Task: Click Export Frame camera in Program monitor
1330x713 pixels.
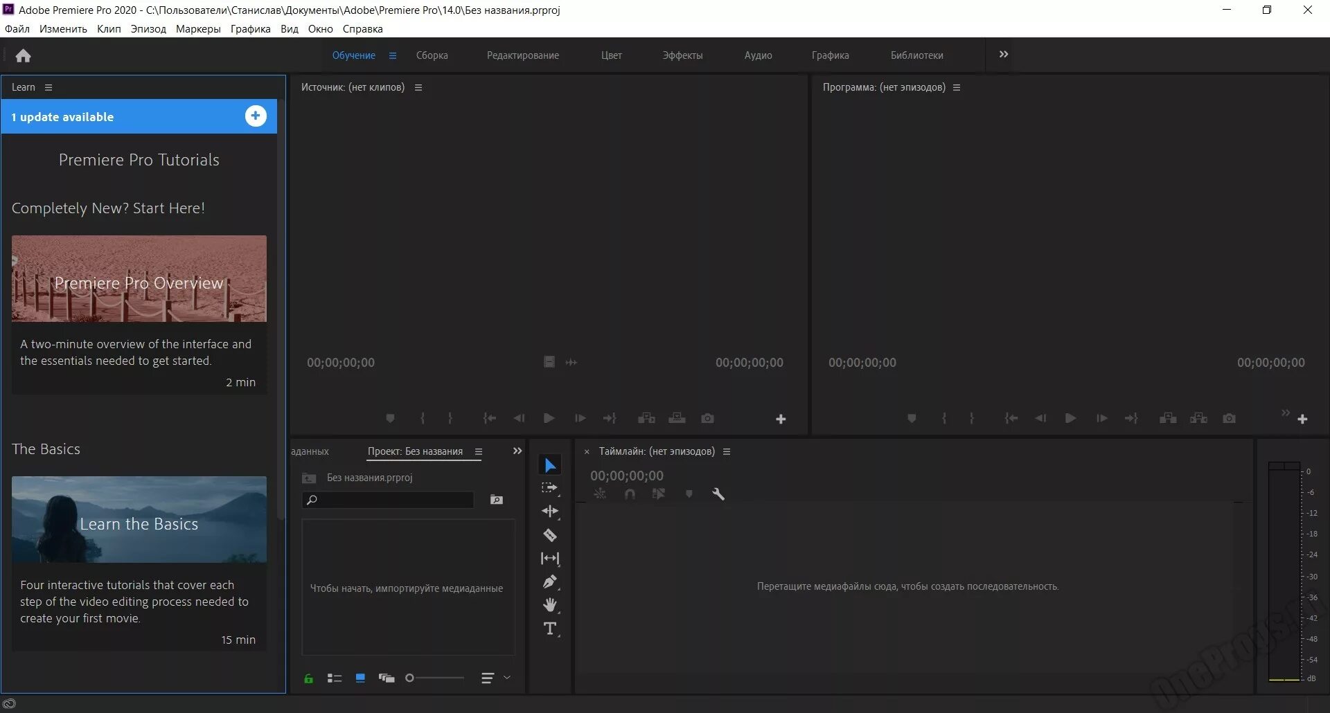Action: point(1229,418)
